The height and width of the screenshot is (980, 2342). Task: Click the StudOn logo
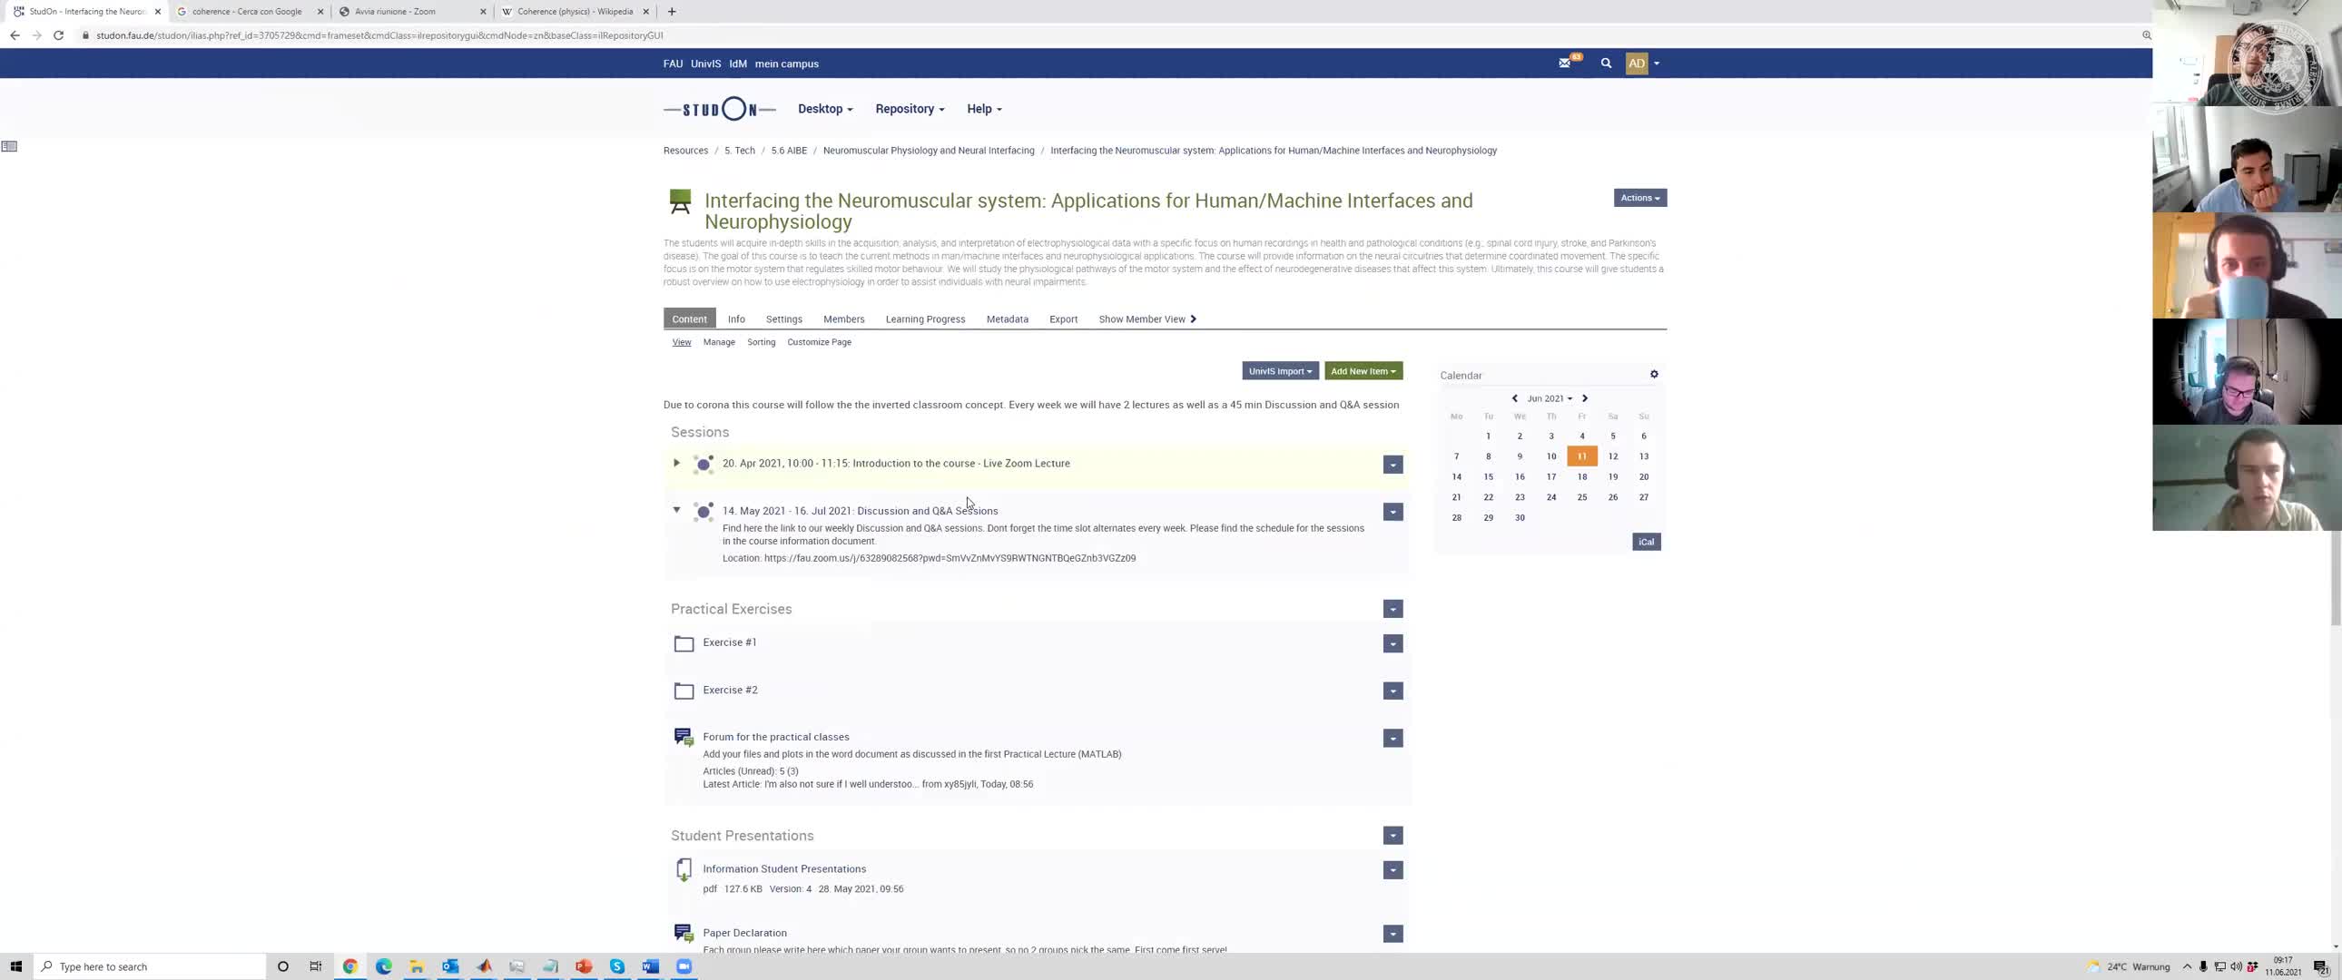(719, 109)
